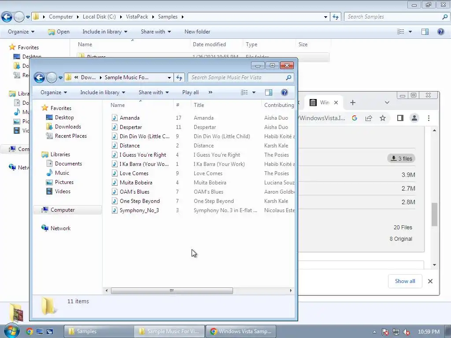This screenshot has width=451, height=338.
Task: Select the Distance music file icon
Action: [115, 145]
